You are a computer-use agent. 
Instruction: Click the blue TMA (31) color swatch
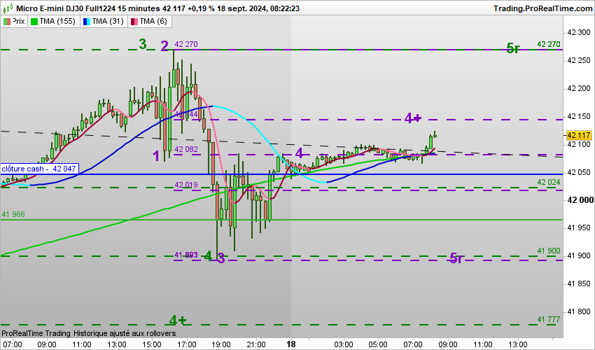coord(87,22)
